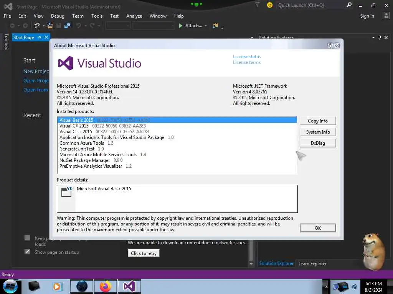This screenshot has width=393, height=294.
Task: Open the Redo history dropdown arrow
Action: coord(99,26)
